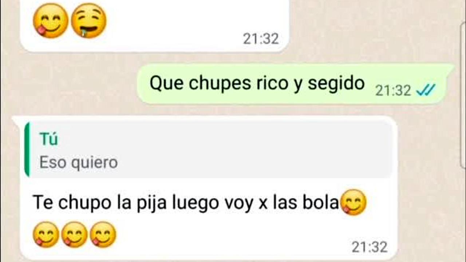Select the first of three bottom-row emojis
This screenshot has height=262, width=466.
(46, 234)
